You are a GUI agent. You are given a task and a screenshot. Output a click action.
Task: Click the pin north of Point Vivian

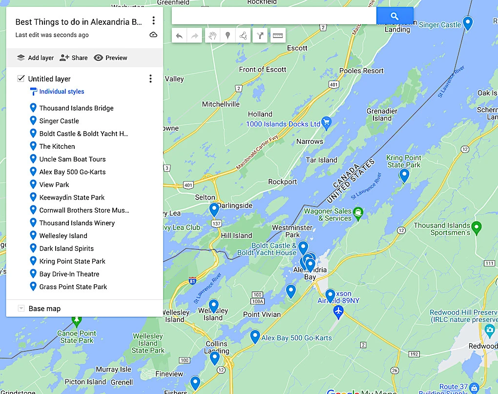click(290, 291)
